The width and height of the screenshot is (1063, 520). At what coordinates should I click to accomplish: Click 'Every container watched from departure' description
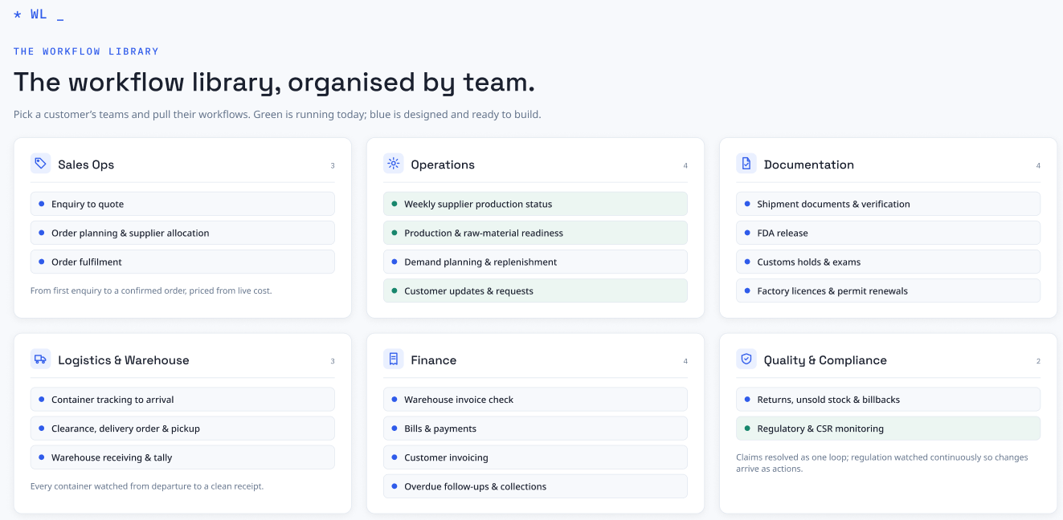(x=147, y=486)
